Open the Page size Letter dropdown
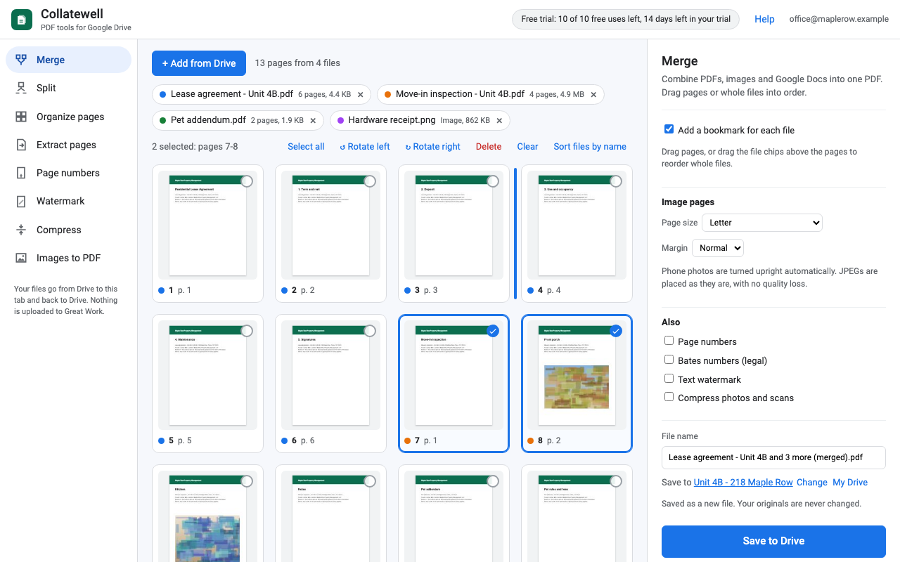Screen dimensions: 900x562 pos(762,223)
